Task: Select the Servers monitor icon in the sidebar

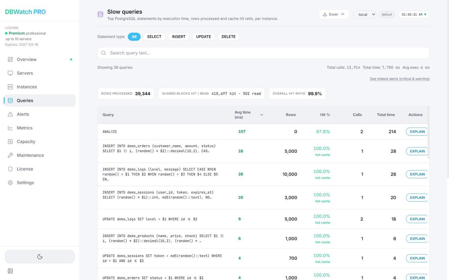Action: point(10,73)
